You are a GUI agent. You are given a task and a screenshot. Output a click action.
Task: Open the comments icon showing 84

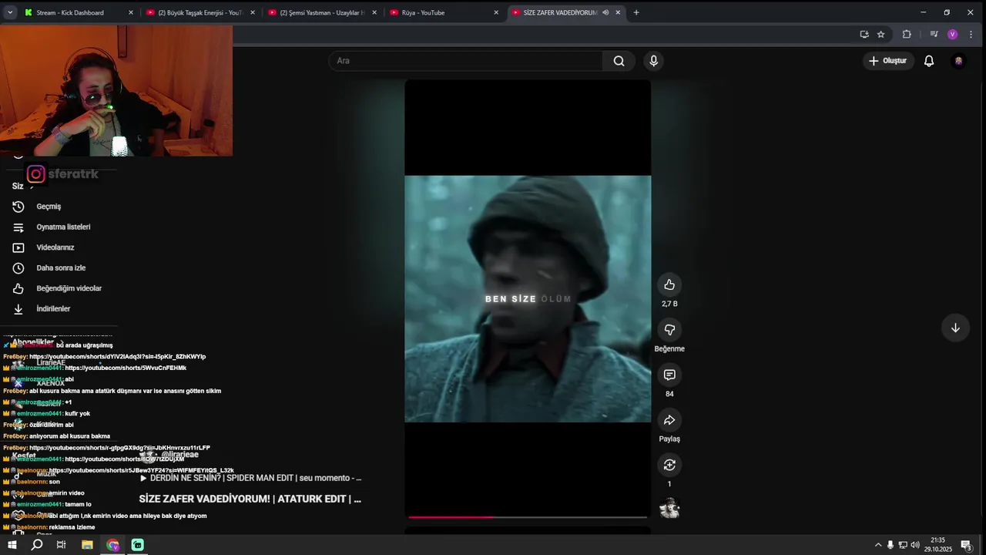click(669, 375)
